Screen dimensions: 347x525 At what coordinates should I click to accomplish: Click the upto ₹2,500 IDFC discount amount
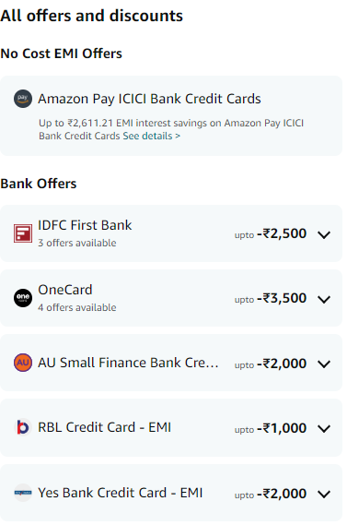coord(271,233)
